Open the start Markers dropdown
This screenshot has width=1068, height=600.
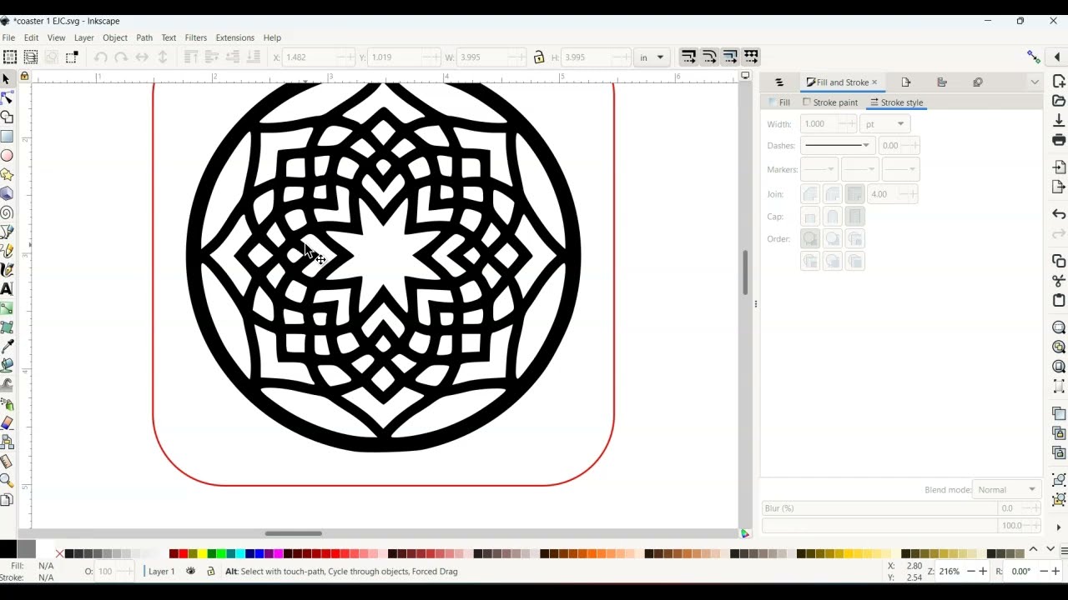(819, 169)
